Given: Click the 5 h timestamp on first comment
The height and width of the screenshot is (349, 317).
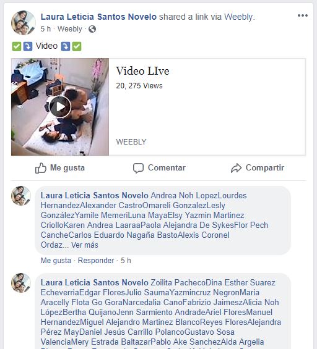Looking at the screenshot, I should (x=126, y=261).
